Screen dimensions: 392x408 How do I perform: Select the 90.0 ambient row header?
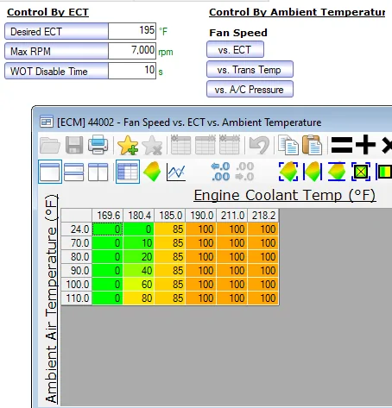(x=77, y=271)
